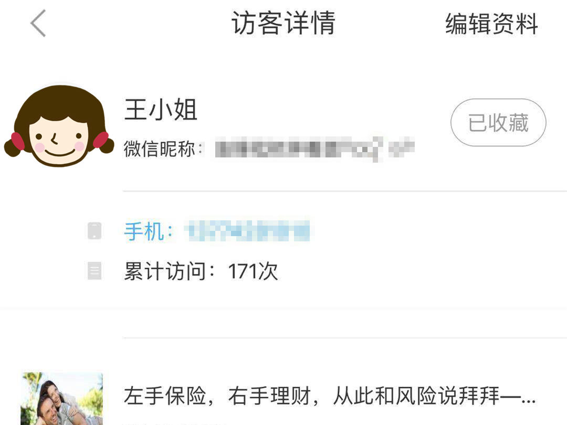Open the 手机 phone number link
The width and height of the screenshot is (567, 425).
click(x=217, y=230)
